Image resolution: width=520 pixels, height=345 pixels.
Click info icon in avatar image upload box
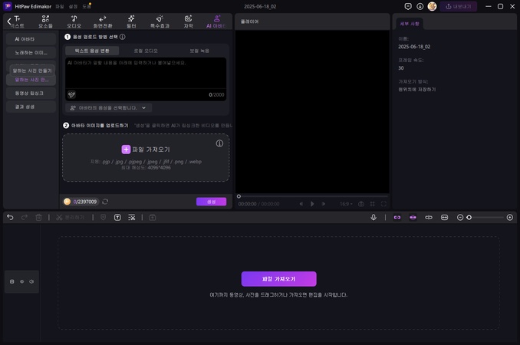(219, 143)
